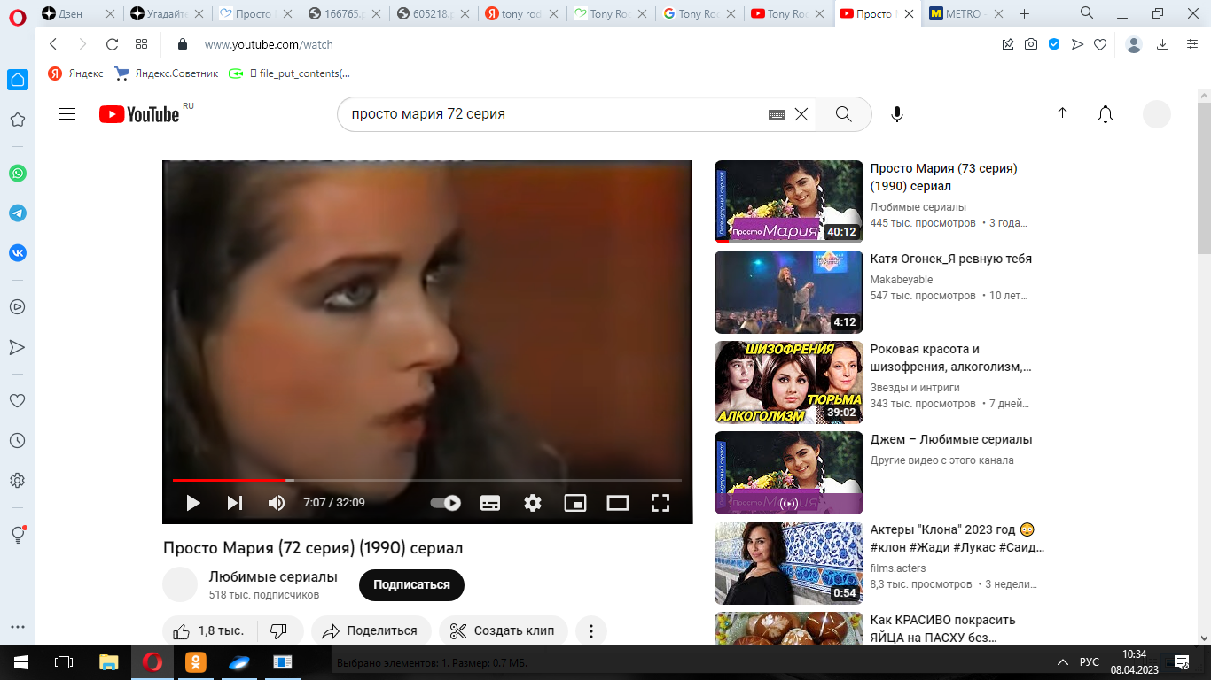1211x680 pixels.
Task: Switch to Дзен browser tab
Action: pos(78,14)
